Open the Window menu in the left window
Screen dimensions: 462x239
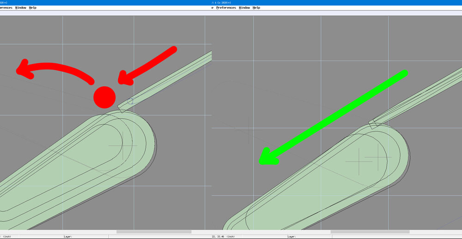point(21,8)
